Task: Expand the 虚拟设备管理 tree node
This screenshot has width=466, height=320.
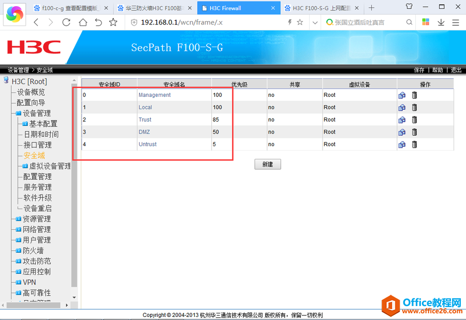Action: click(25, 166)
